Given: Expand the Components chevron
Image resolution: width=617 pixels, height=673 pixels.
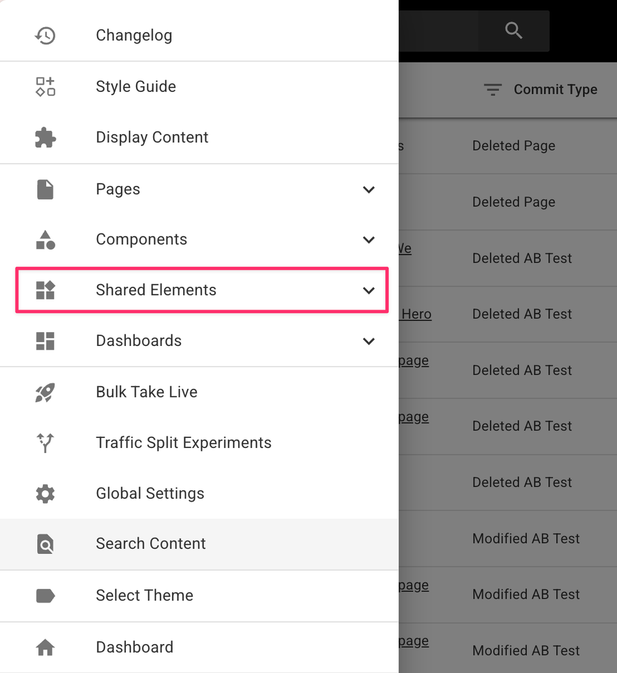Looking at the screenshot, I should (x=369, y=240).
